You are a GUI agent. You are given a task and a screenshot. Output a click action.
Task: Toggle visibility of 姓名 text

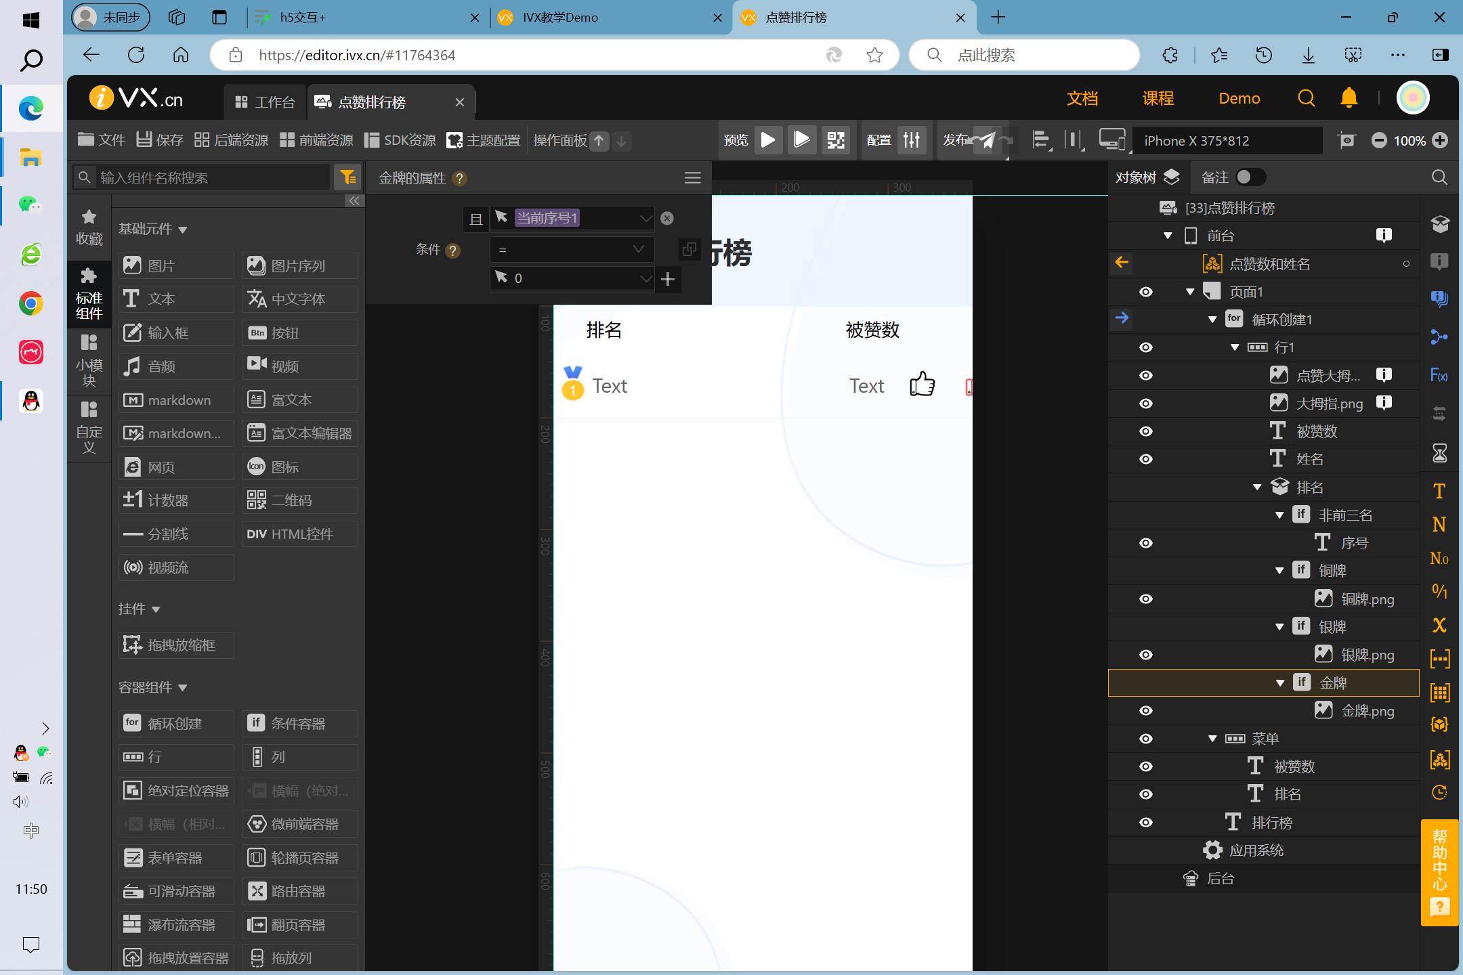point(1145,459)
